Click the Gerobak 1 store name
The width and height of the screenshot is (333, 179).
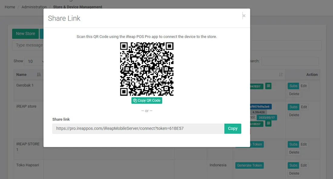25,85
